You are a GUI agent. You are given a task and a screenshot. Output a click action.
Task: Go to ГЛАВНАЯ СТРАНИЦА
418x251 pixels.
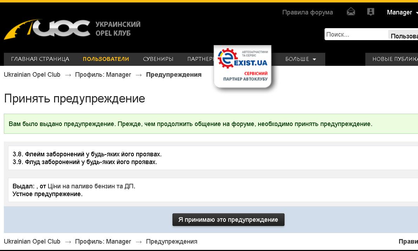[x=40, y=59]
